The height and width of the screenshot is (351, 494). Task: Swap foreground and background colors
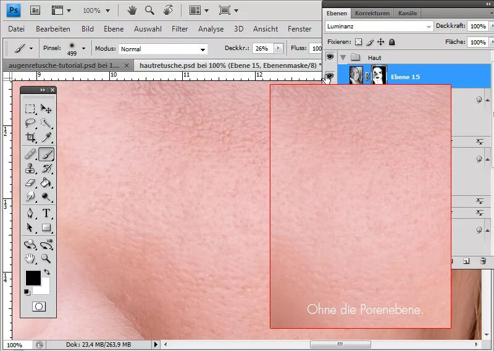[47, 272]
